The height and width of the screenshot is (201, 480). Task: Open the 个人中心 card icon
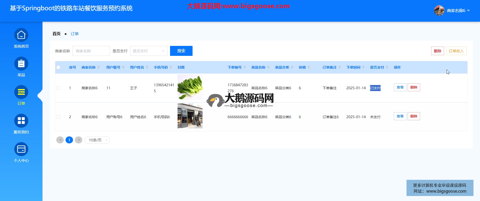point(21,149)
